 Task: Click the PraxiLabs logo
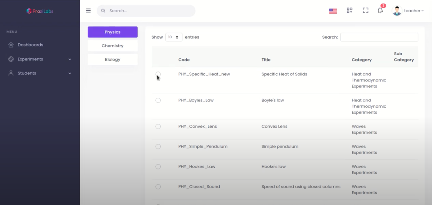(x=40, y=11)
